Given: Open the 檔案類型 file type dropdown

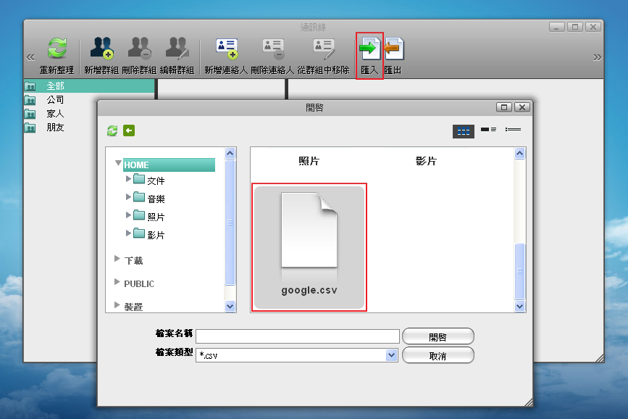Looking at the screenshot, I should click(x=391, y=355).
